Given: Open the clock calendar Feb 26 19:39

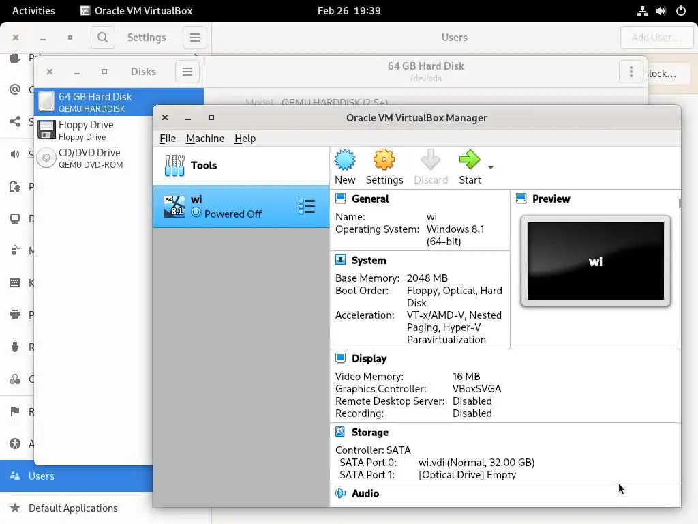Looking at the screenshot, I should tap(349, 11).
